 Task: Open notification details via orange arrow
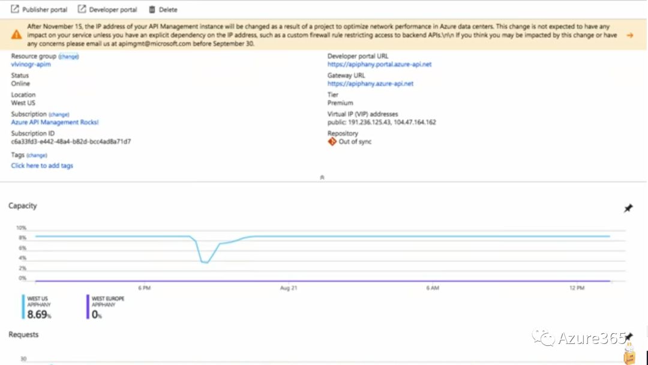pyautogui.click(x=629, y=35)
